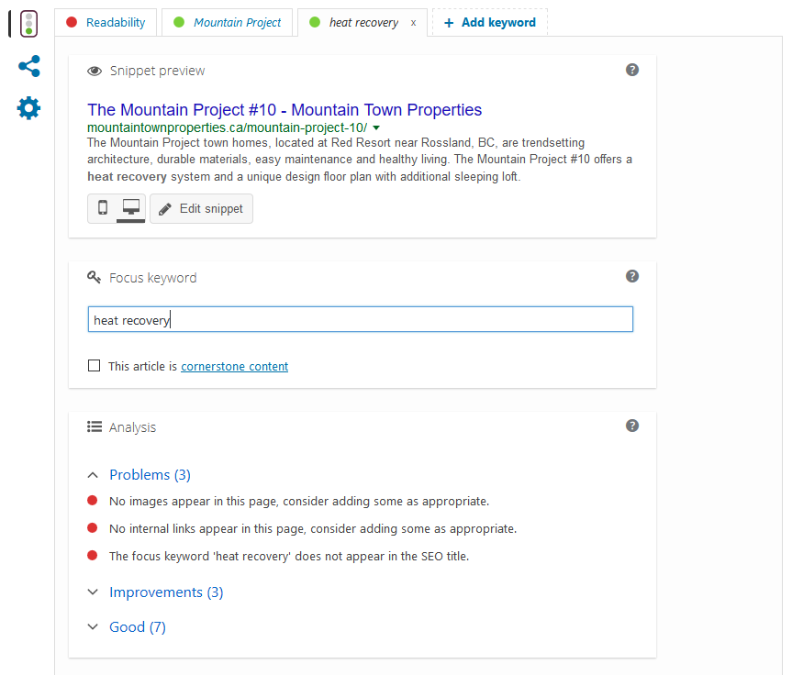Collapse the Problems (3) section
The width and height of the screenshot is (792, 675).
coord(139,474)
